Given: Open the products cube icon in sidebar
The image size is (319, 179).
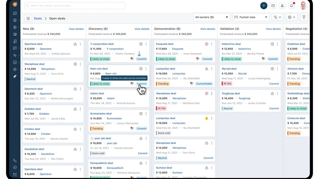Looking at the screenshot, I should [x=15, y=34].
